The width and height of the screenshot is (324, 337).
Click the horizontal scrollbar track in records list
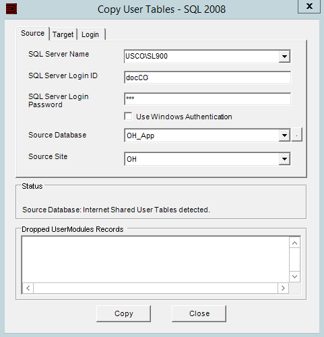click(x=156, y=288)
